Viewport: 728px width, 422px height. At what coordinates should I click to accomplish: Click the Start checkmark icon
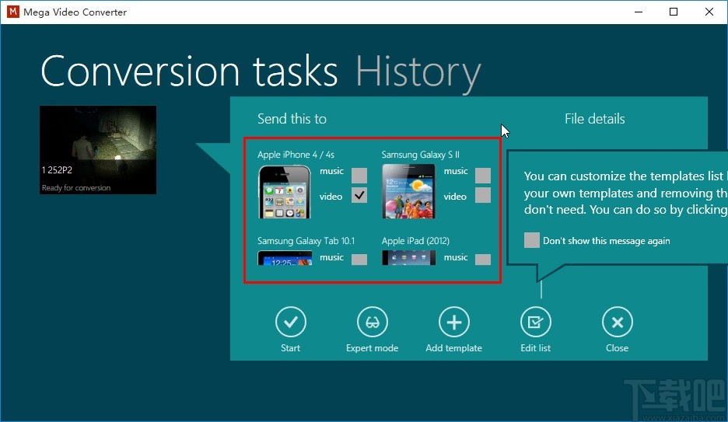(291, 322)
